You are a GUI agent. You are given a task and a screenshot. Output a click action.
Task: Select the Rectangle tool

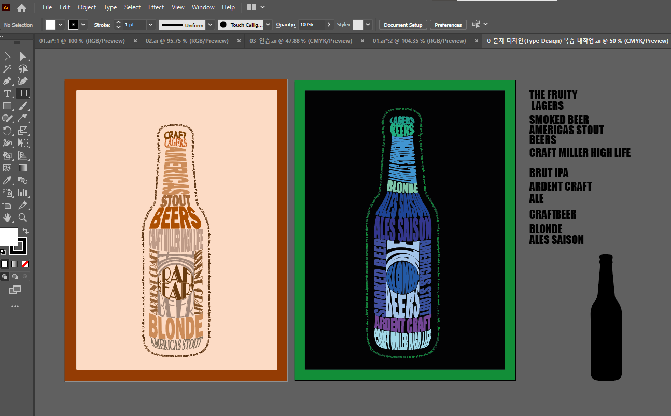pyautogui.click(x=7, y=106)
